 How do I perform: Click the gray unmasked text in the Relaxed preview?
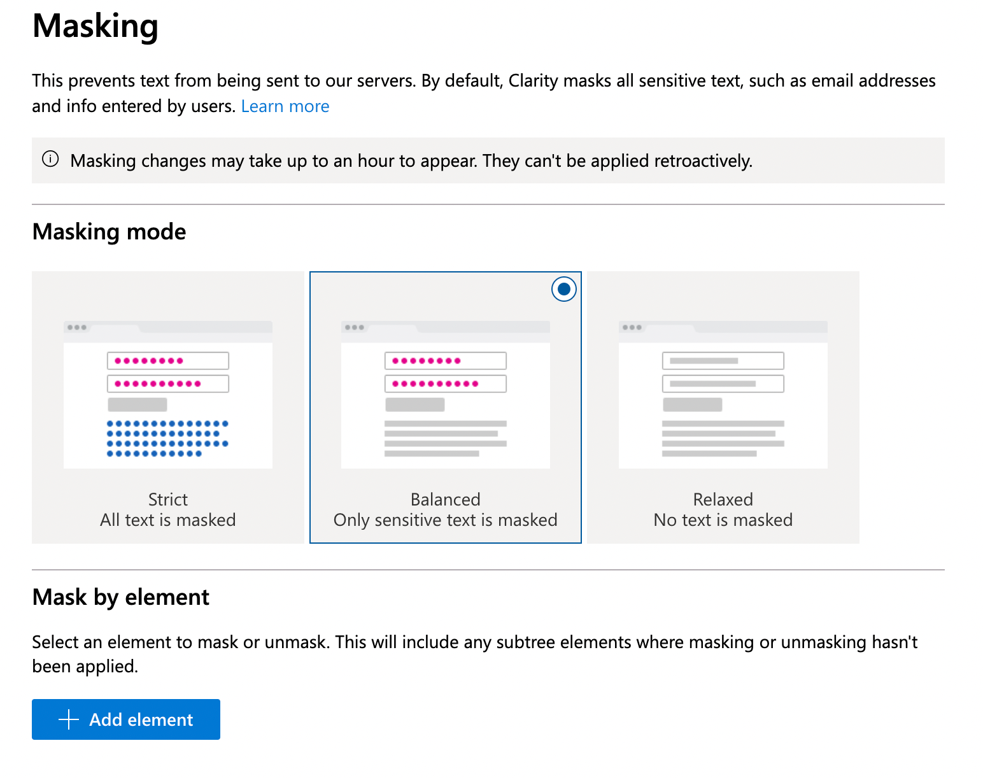pyautogui.click(x=723, y=438)
